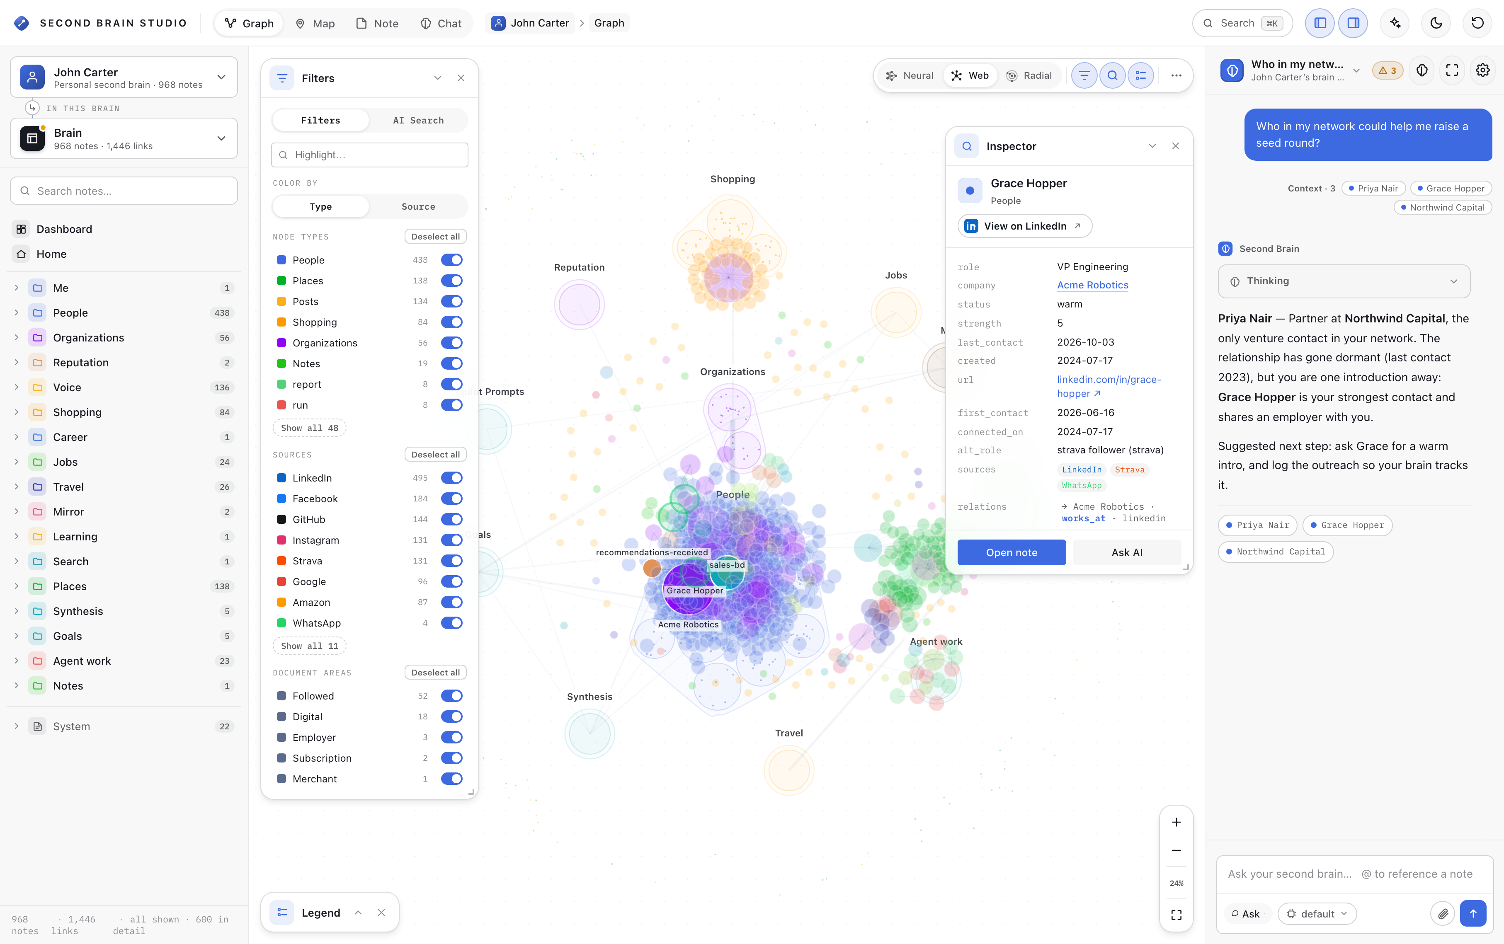Image resolution: width=1504 pixels, height=944 pixels.
Task: Open the default model dropdown
Action: click(1317, 914)
